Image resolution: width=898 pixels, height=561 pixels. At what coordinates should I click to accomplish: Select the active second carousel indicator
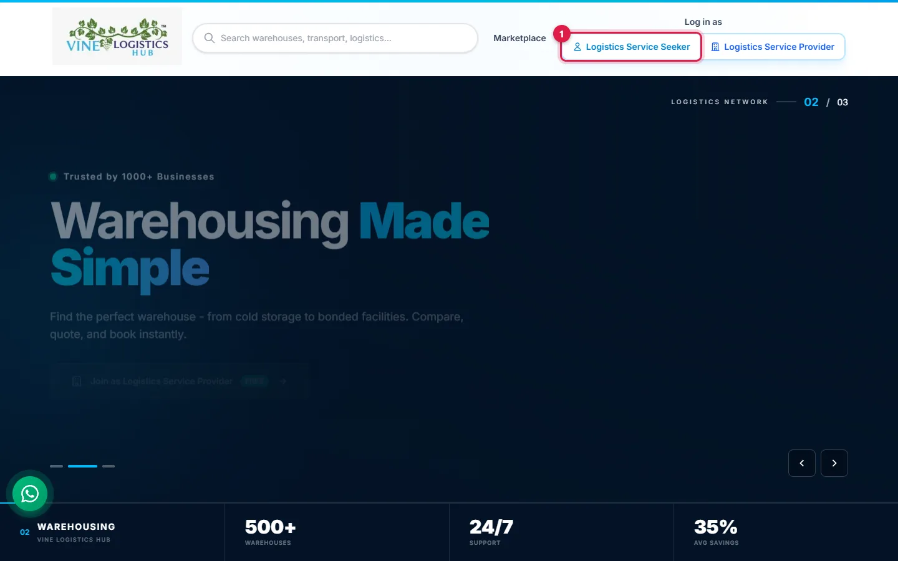[82, 466]
